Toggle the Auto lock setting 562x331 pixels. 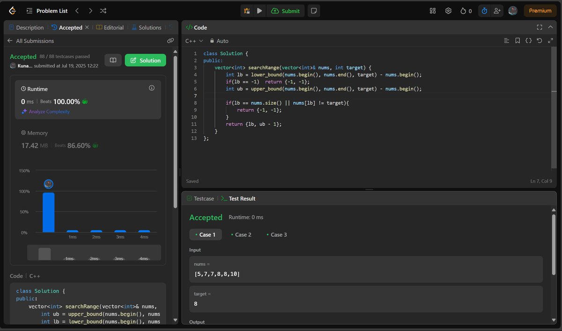pyautogui.click(x=219, y=41)
